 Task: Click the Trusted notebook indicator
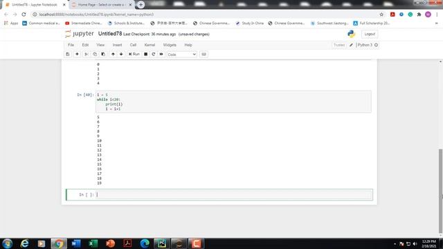click(x=339, y=45)
